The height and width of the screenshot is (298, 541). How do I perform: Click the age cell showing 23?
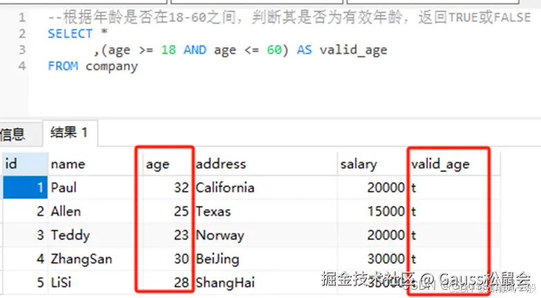coord(167,235)
